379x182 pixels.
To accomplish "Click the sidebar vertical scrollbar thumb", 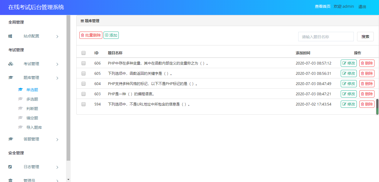I will 68,88.
